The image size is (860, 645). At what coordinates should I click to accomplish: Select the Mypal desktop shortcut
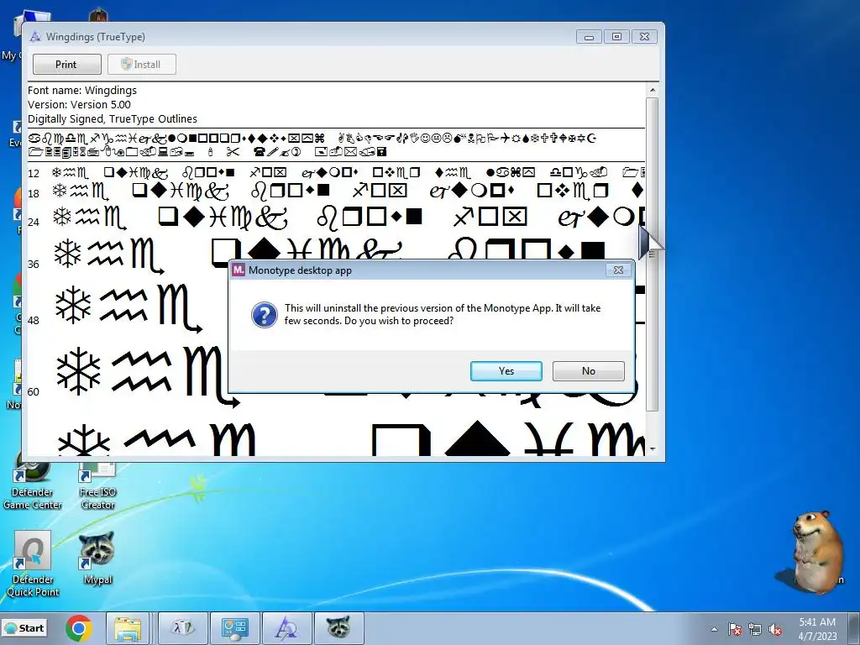click(97, 558)
